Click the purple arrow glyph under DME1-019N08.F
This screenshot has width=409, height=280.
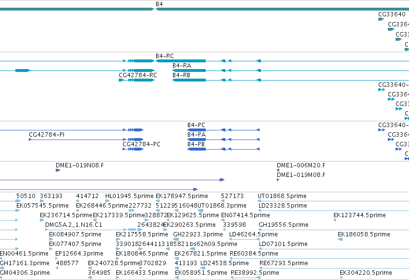58,170
